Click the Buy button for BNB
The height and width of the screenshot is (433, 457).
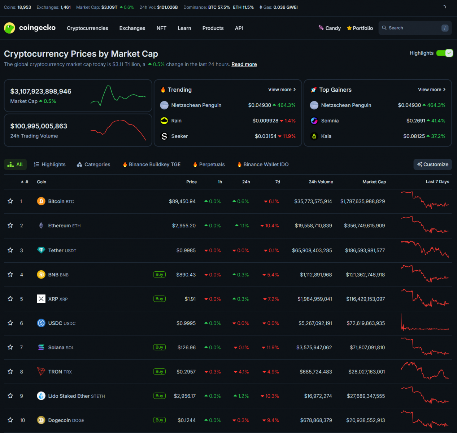159,275
